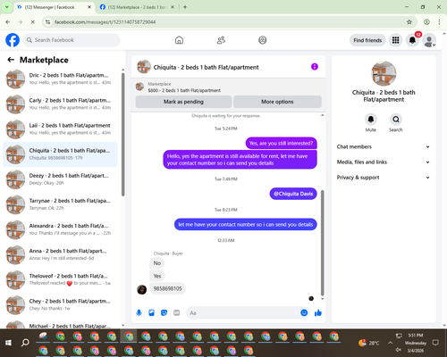Expand Media, files and links section
This screenshot has height=357, width=447.
click(384, 162)
